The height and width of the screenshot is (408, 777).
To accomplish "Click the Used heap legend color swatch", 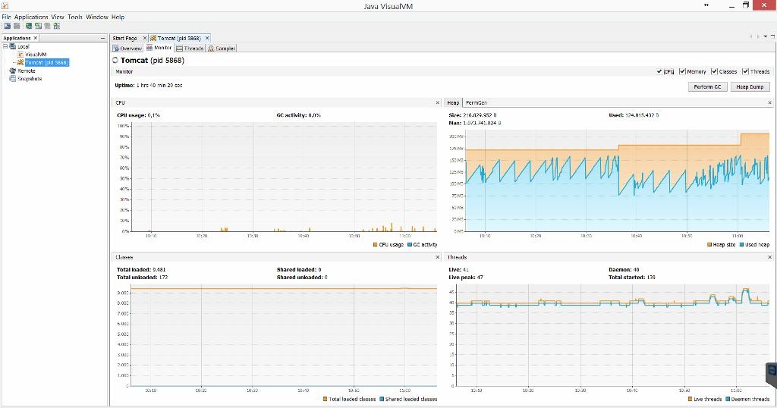I will coord(741,244).
